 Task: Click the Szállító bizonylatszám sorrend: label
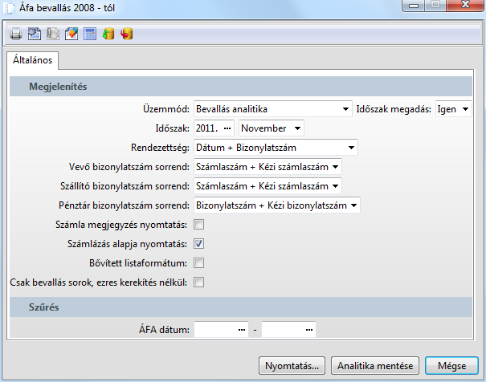(125, 186)
